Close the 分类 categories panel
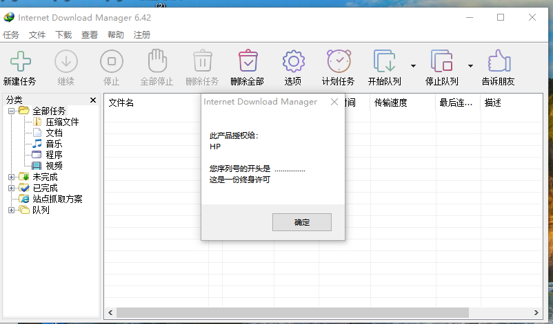 coord(93,100)
